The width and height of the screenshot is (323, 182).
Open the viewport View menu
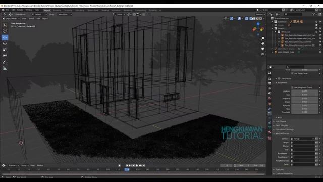coord(24,19)
